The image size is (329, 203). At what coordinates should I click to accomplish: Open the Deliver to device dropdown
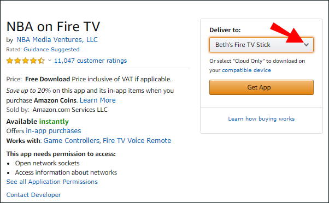click(x=261, y=45)
